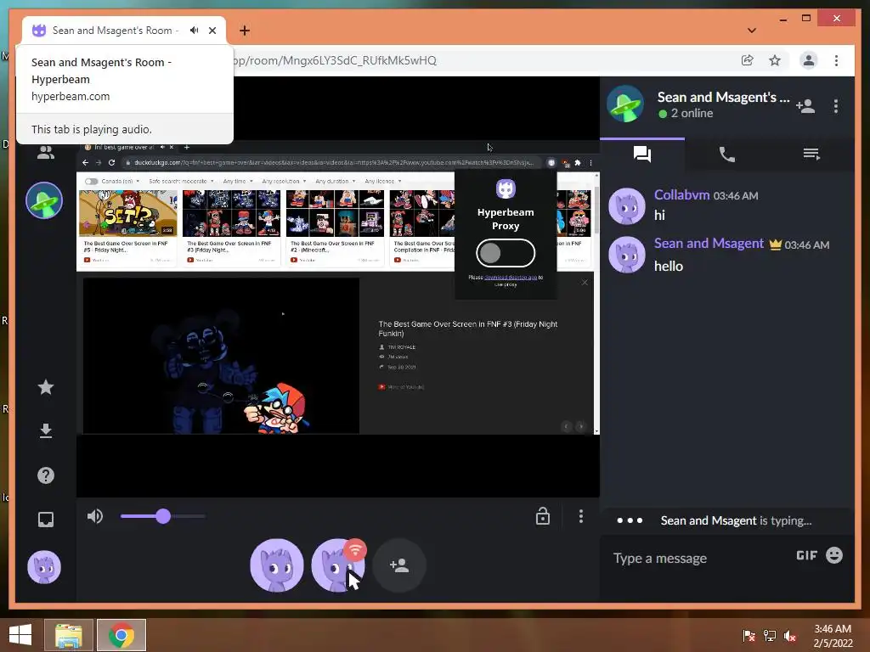Go back in the embedded browser
Image resolution: width=870 pixels, height=652 pixels.
pyautogui.click(x=85, y=162)
